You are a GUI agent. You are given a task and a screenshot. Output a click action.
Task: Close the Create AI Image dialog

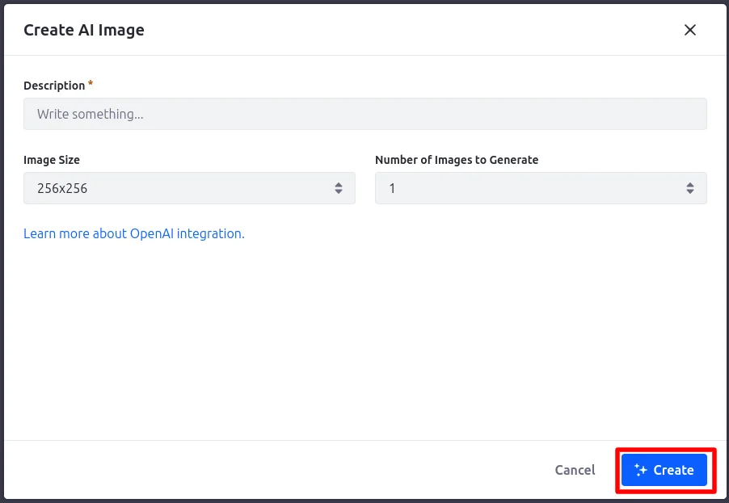click(690, 30)
